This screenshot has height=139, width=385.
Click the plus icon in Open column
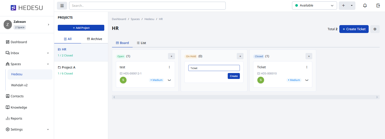point(171,56)
